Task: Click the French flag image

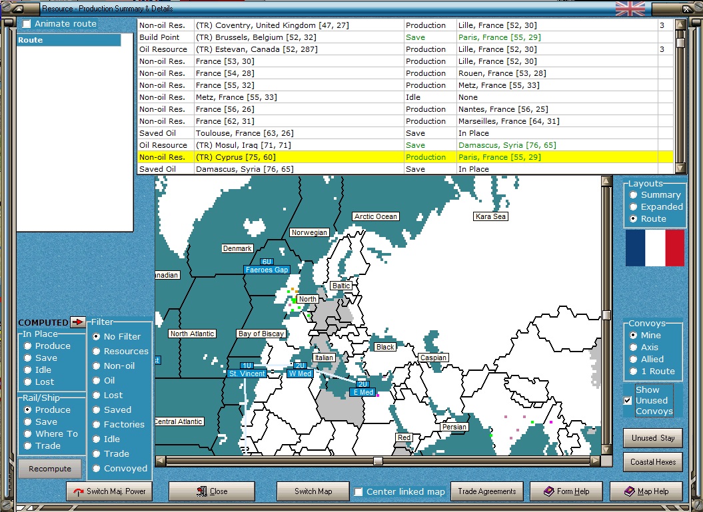Action: pyautogui.click(x=654, y=248)
